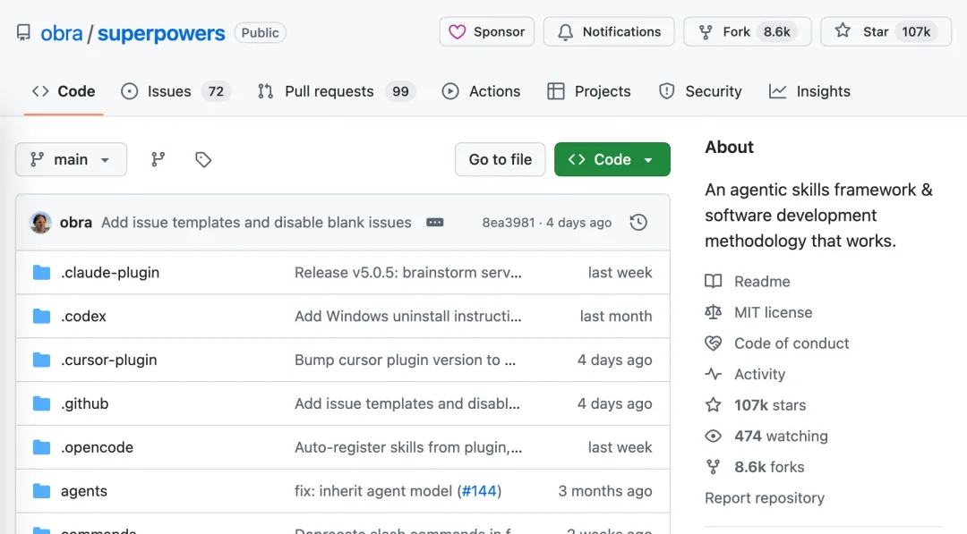Screen dimensions: 967x534
Task: Open the tags icon
Action: click(203, 159)
